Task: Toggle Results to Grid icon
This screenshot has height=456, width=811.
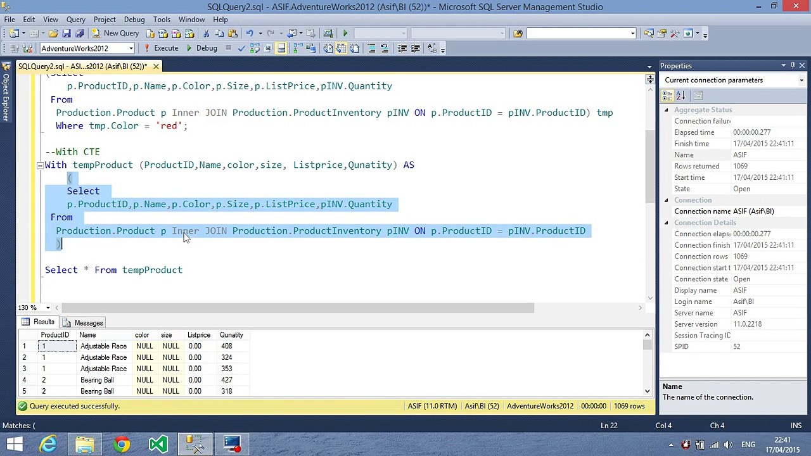Action: tap(341, 48)
